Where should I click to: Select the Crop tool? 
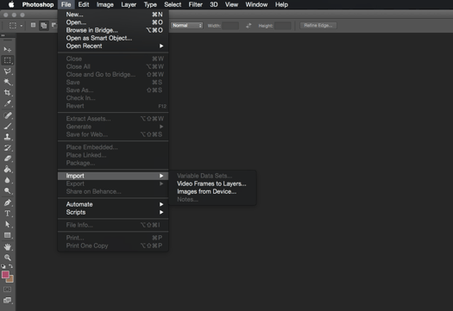pos(7,92)
